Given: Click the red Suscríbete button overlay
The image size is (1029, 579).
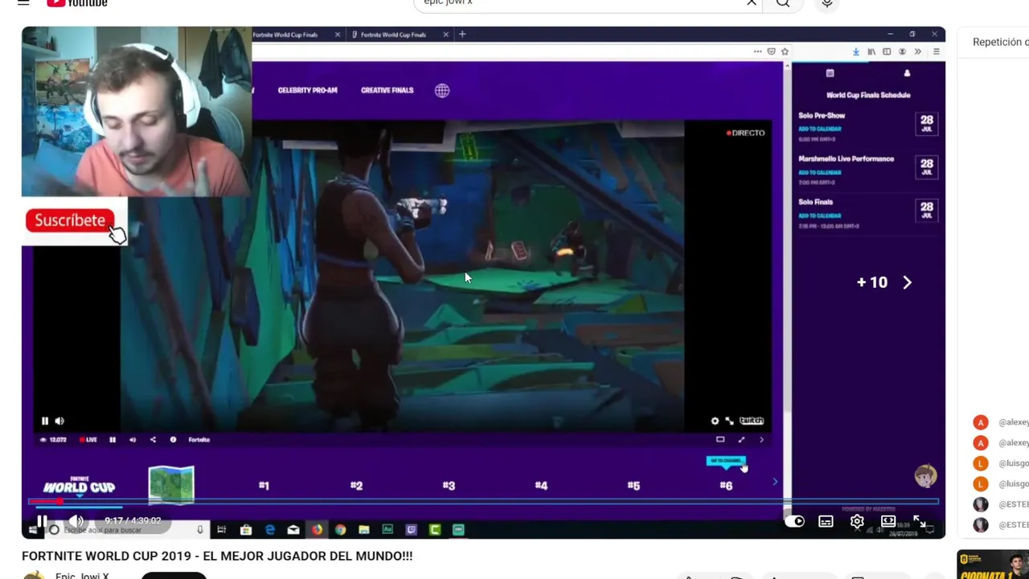Looking at the screenshot, I should pos(70,220).
